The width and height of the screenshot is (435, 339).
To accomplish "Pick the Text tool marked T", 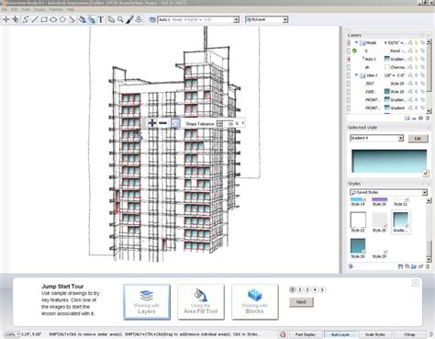I will pos(101,19).
